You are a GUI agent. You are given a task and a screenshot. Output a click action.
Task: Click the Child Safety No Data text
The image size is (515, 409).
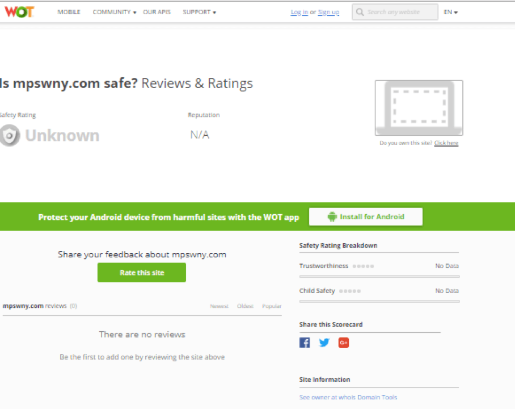point(447,291)
